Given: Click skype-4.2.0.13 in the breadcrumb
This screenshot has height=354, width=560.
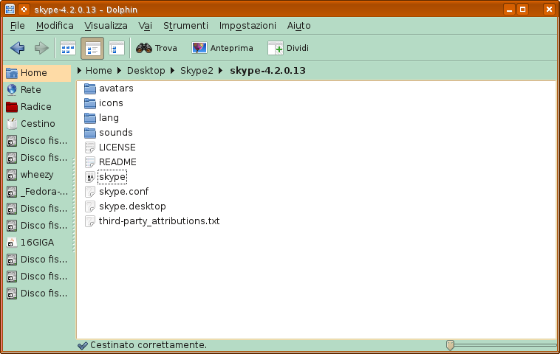Looking at the screenshot, I should coord(267,71).
